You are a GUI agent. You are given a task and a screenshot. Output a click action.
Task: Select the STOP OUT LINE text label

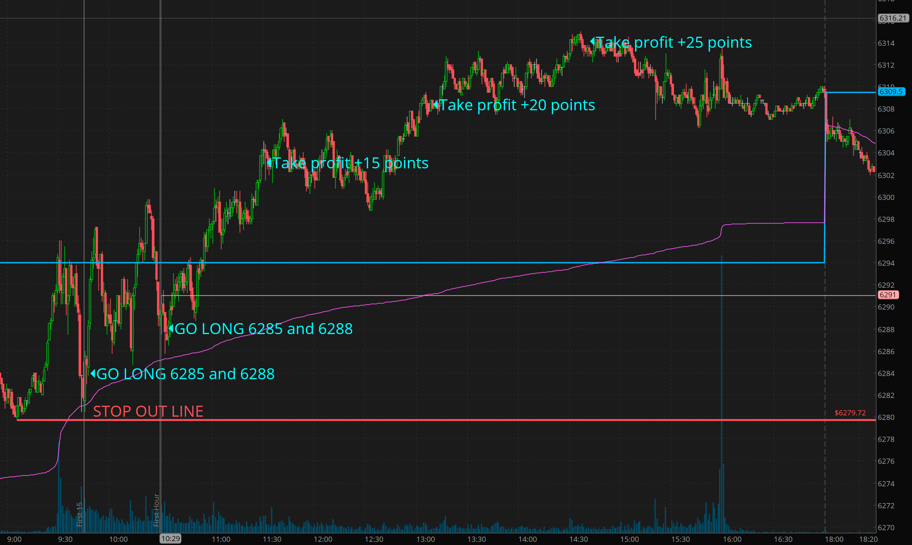pos(148,411)
